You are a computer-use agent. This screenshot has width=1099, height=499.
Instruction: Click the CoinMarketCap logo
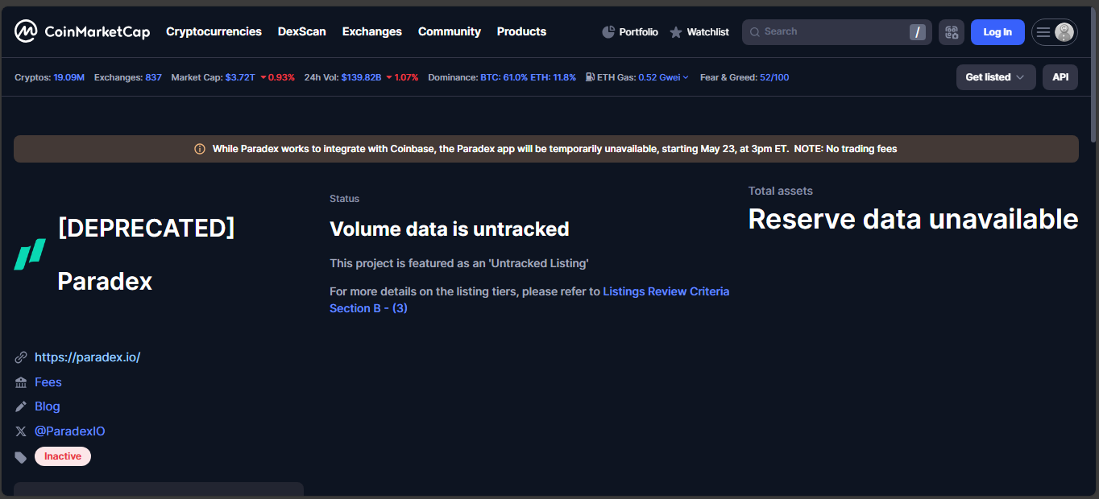pos(82,31)
